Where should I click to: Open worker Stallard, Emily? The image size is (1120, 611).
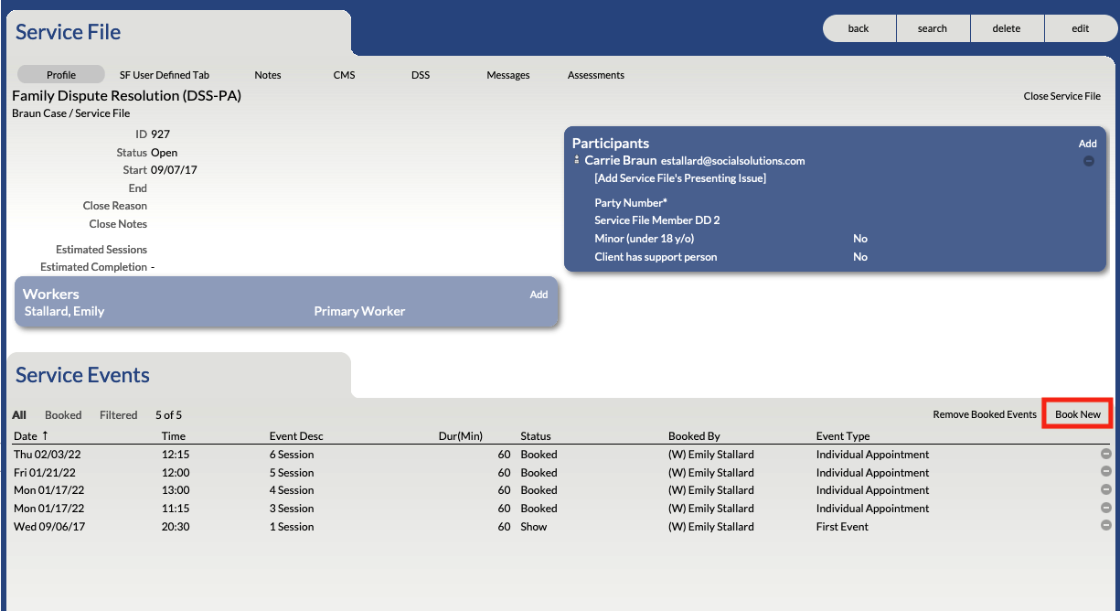64,311
